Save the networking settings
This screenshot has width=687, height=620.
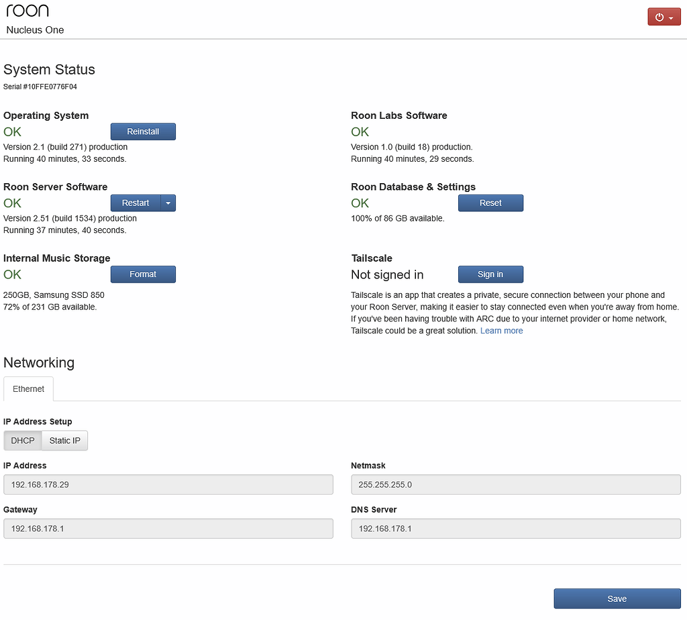(x=617, y=599)
